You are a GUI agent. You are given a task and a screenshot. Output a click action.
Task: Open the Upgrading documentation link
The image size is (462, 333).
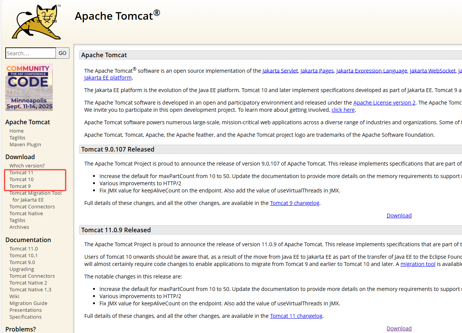coord(22,269)
